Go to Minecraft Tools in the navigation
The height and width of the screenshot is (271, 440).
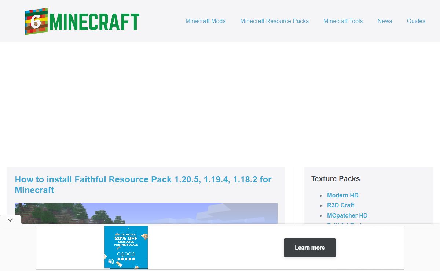tap(343, 21)
